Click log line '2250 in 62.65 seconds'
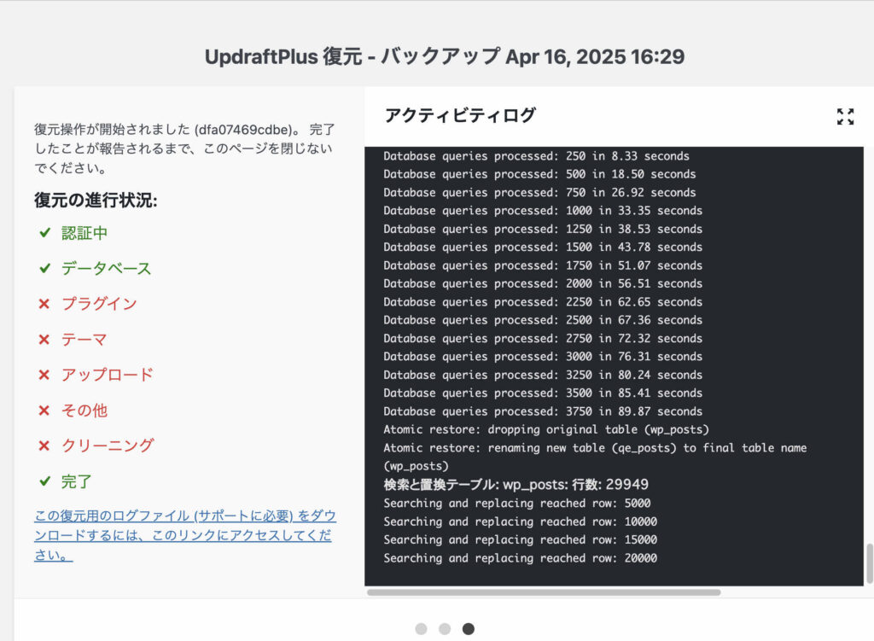The image size is (874, 641). pos(543,302)
